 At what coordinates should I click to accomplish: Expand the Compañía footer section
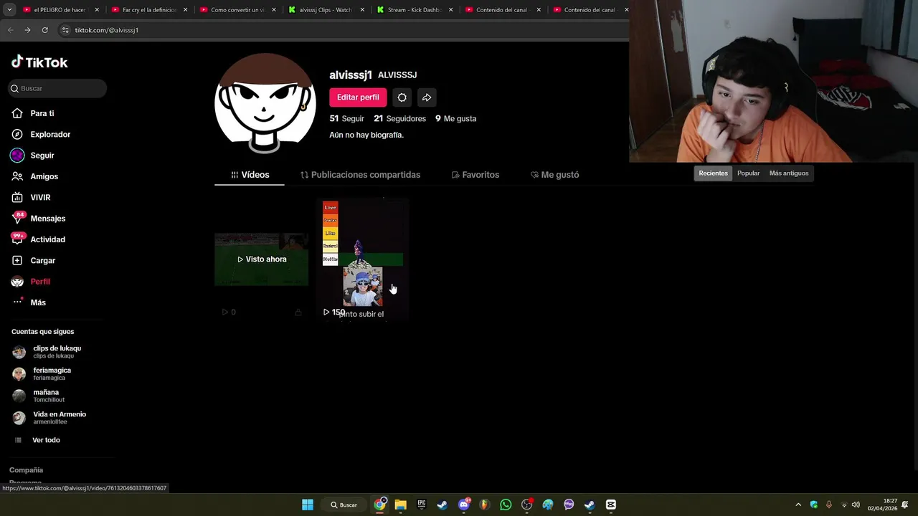(26, 470)
